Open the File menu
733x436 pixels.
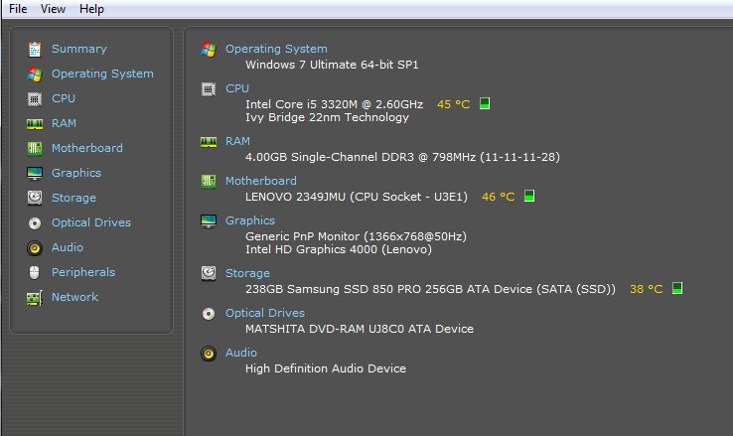18,9
